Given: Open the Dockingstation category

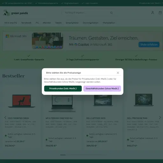Looking at the screenshot, I should click(x=91, y=23).
